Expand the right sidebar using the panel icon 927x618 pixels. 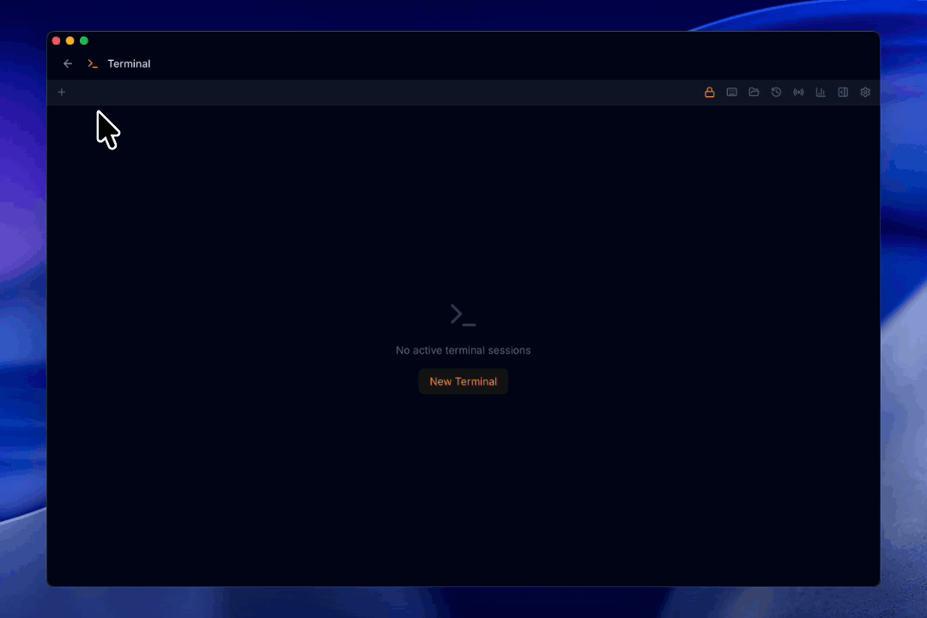pos(843,92)
